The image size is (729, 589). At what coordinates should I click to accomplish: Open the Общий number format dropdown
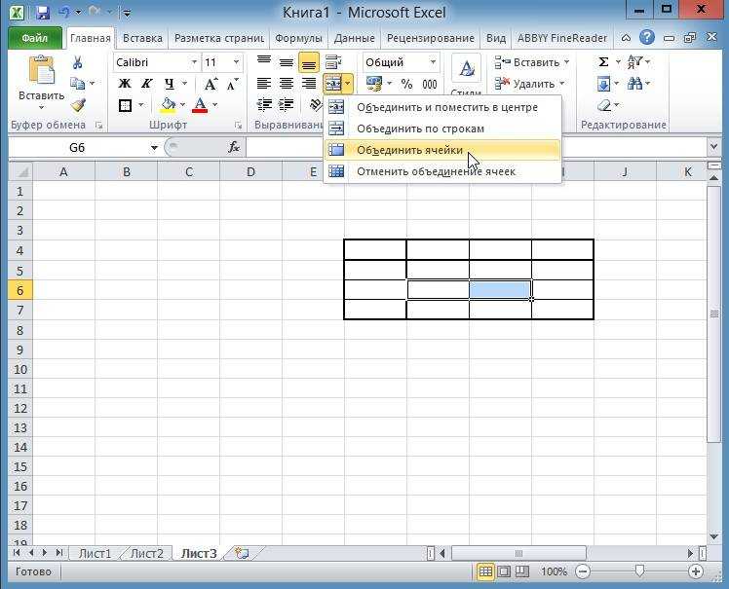click(x=433, y=62)
